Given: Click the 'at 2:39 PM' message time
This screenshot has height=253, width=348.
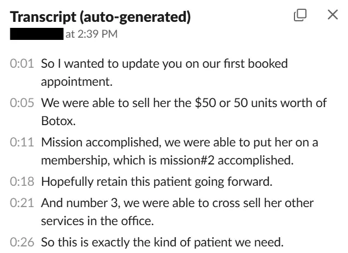Looking at the screenshot, I should coord(91,35).
